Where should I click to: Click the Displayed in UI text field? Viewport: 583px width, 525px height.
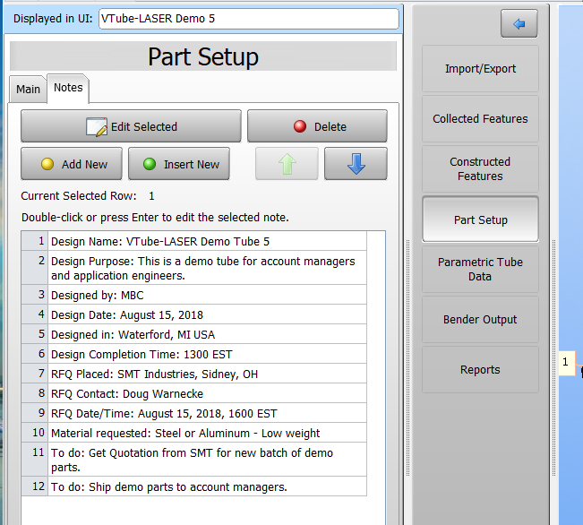coord(248,19)
